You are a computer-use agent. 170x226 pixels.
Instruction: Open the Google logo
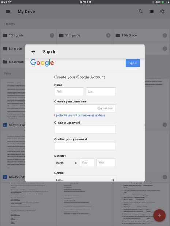pyautogui.click(x=42, y=63)
